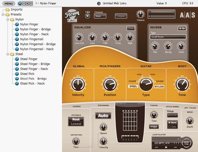Image resolution: width=198 pixels, height=152 pixels.
Task: Click the Untitled Midi Links icon
Action: coord(99,4)
